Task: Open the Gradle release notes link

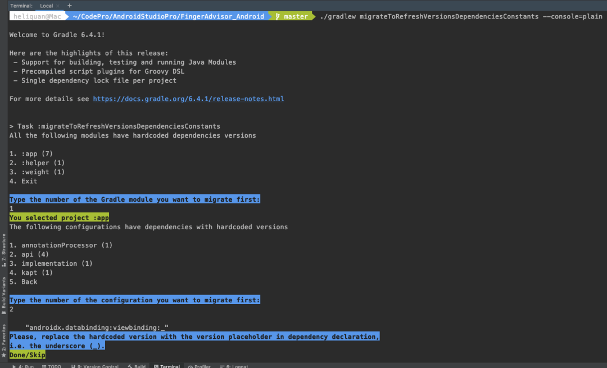Action: pyautogui.click(x=188, y=99)
